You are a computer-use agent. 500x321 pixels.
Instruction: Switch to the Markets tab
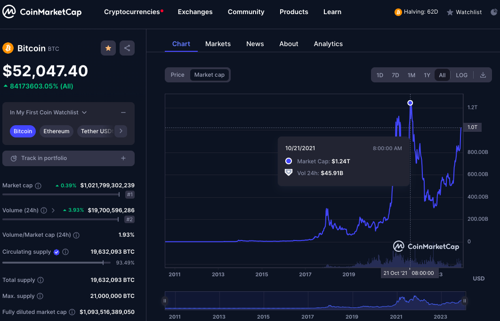click(x=218, y=44)
